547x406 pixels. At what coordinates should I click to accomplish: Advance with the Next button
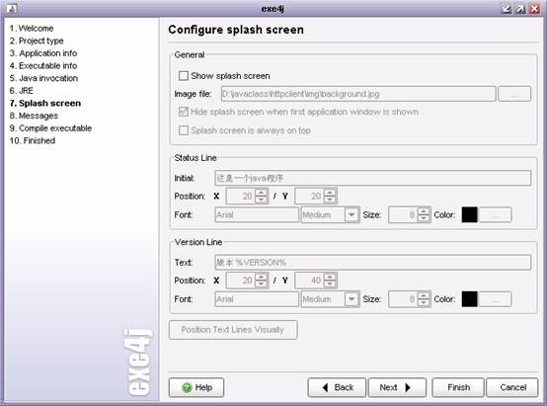pos(397,387)
